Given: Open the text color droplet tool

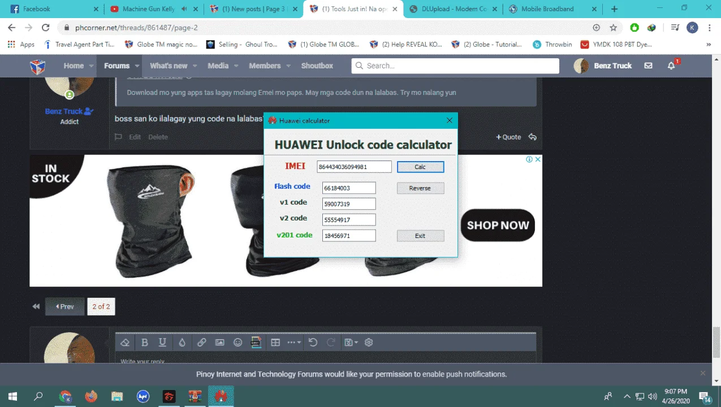Looking at the screenshot, I should (182, 343).
